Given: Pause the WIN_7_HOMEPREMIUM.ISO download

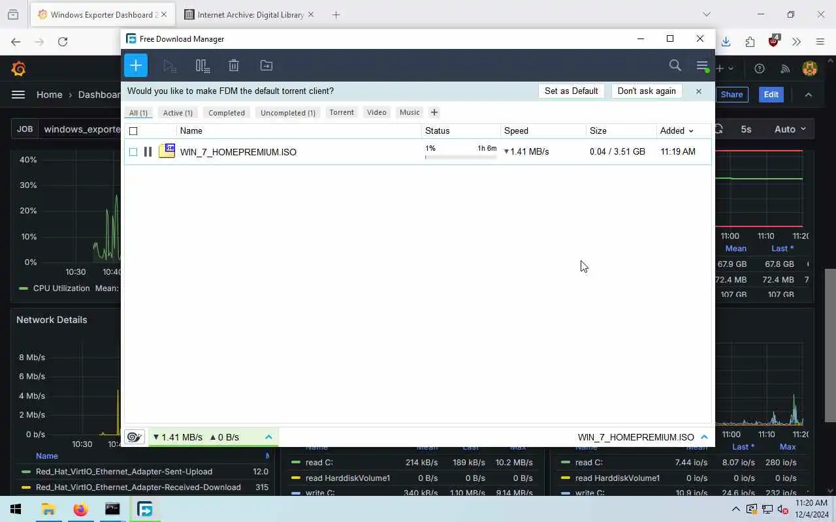Looking at the screenshot, I should 148,151.
